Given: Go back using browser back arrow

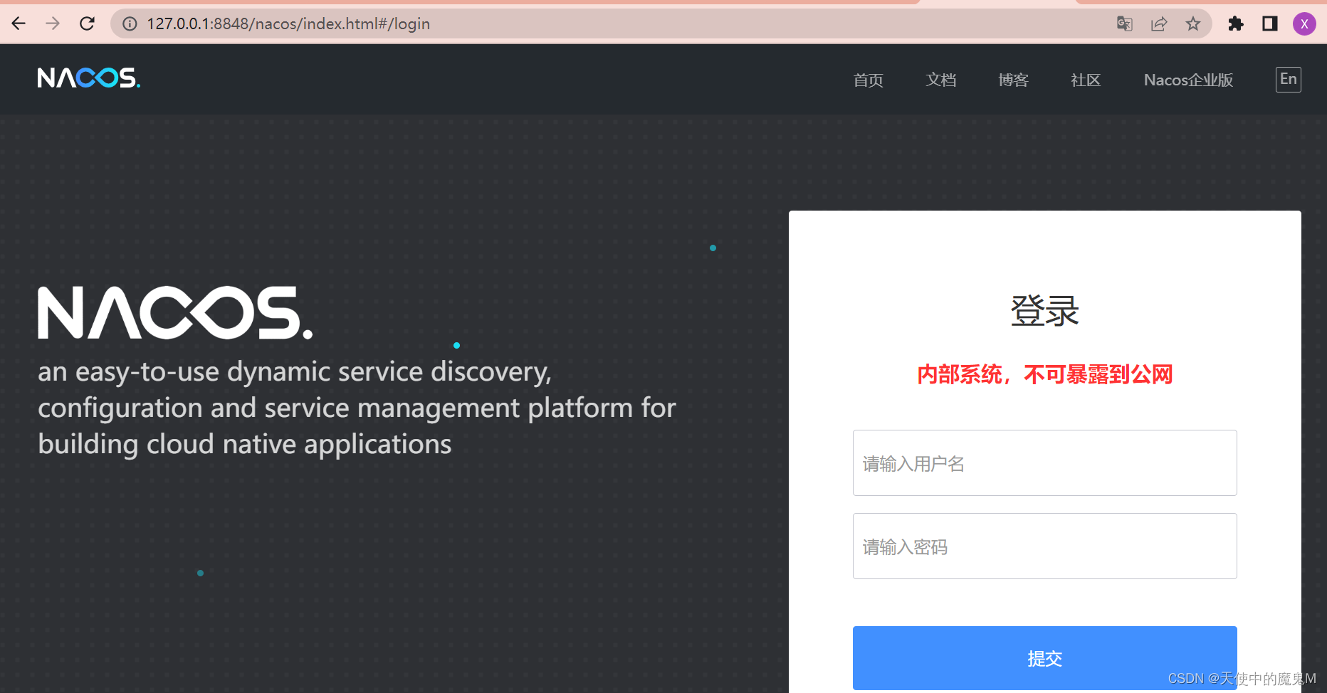Looking at the screenshot, I should (19, 23).
